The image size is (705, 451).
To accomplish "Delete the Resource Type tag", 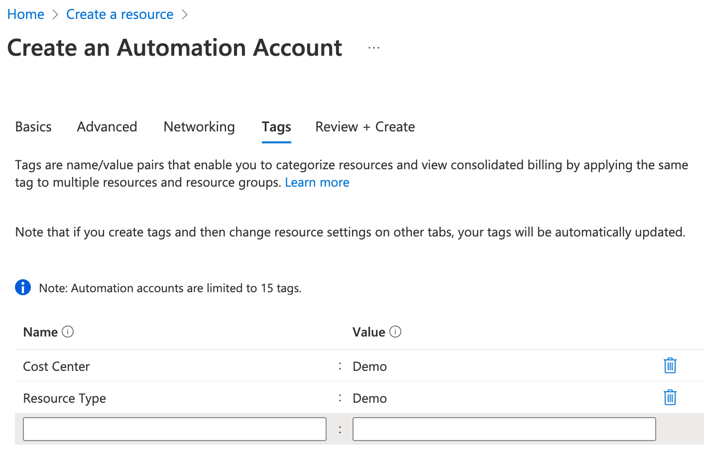I will 670,398.
